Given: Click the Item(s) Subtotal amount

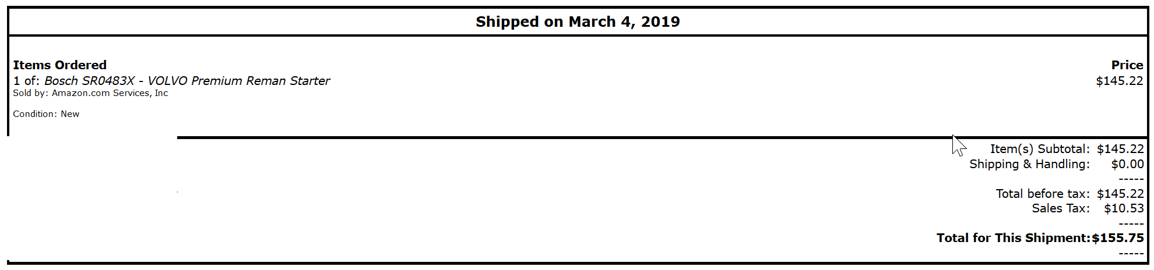Looking at the screenshot, I should [x=1120, y=149].
